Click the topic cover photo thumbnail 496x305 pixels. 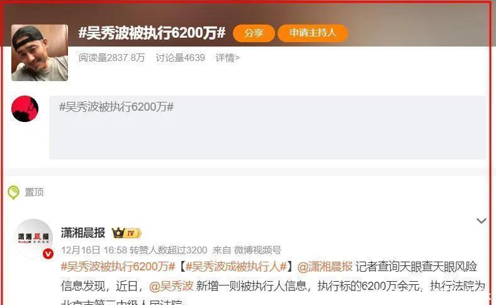pos(40,53)
